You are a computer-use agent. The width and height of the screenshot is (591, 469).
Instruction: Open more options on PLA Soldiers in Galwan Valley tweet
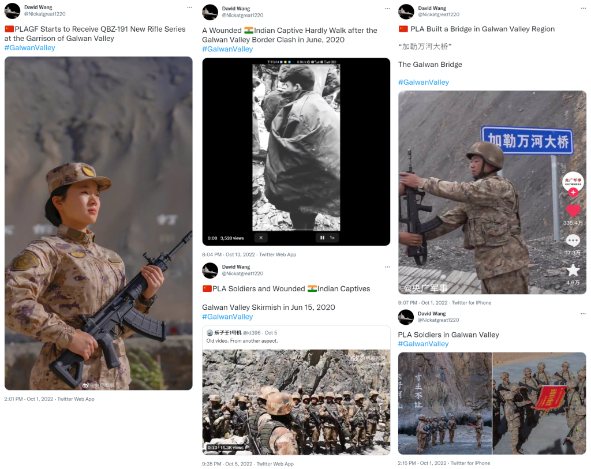583,313
